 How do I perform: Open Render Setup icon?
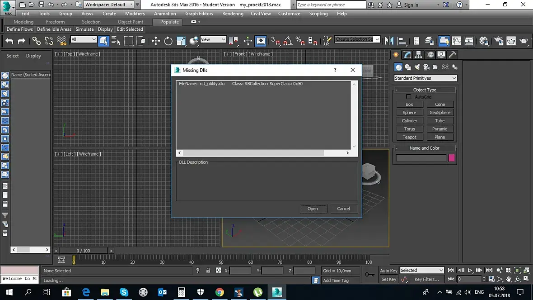[499, 41]
